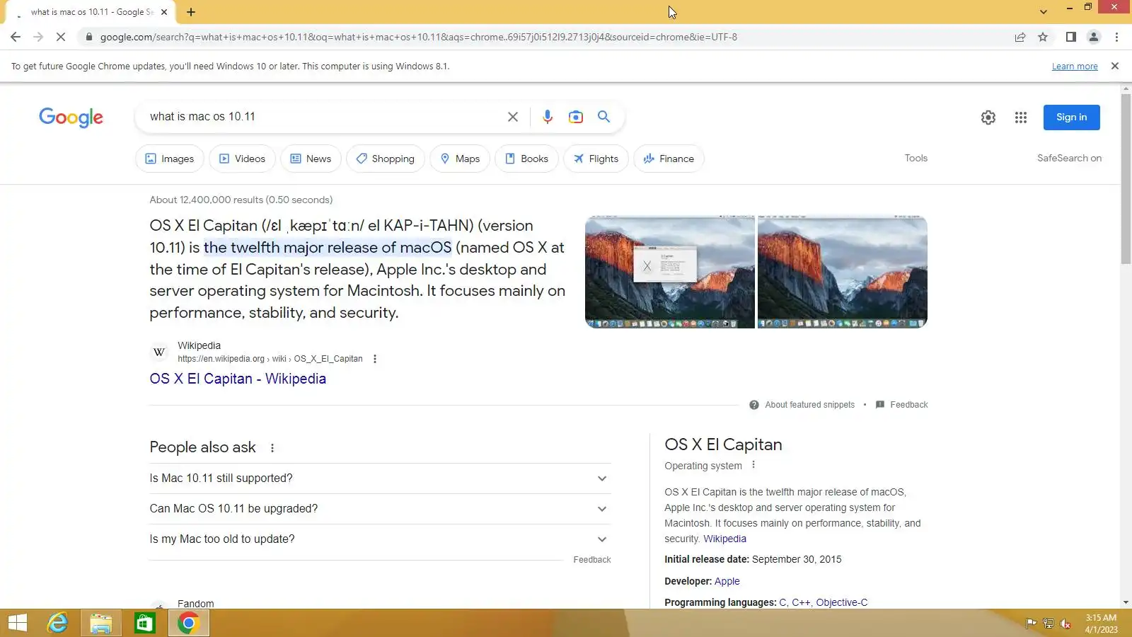Dismiss the Chrome update notification bar
This screenshot has width=1132, height=637.
tap(1115, 66)
